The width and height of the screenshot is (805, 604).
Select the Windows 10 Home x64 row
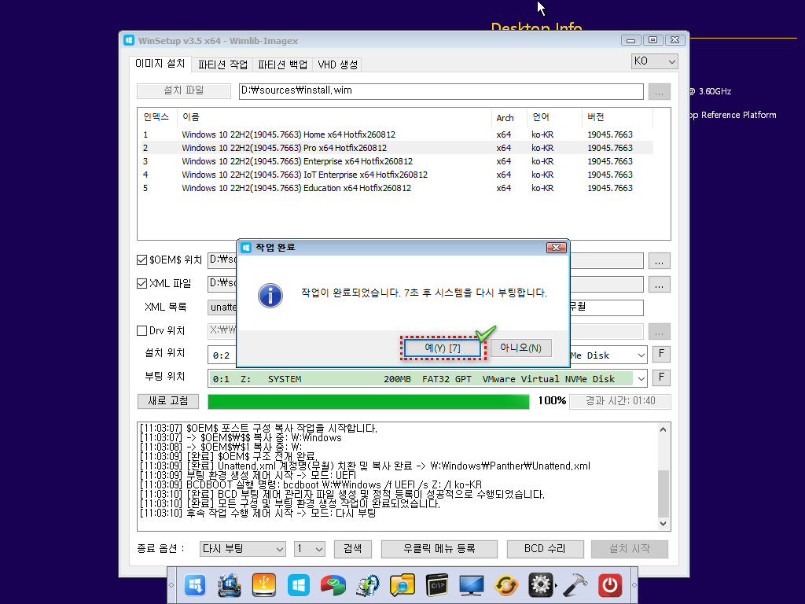tap(397, 134)
